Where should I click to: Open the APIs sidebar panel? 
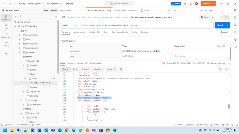tap(6, 27)
